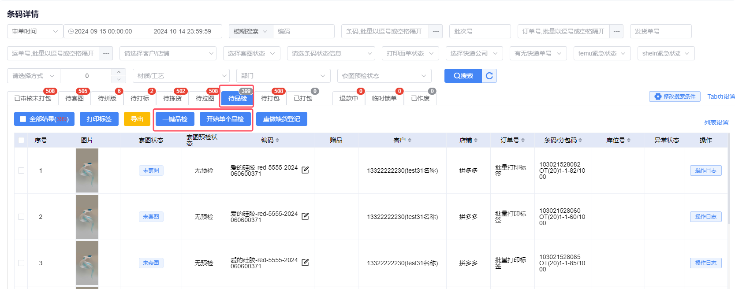The image size is (735, 289).
Task: Toggle the 全部结果 checkbox button
Action: pos(44,119)
